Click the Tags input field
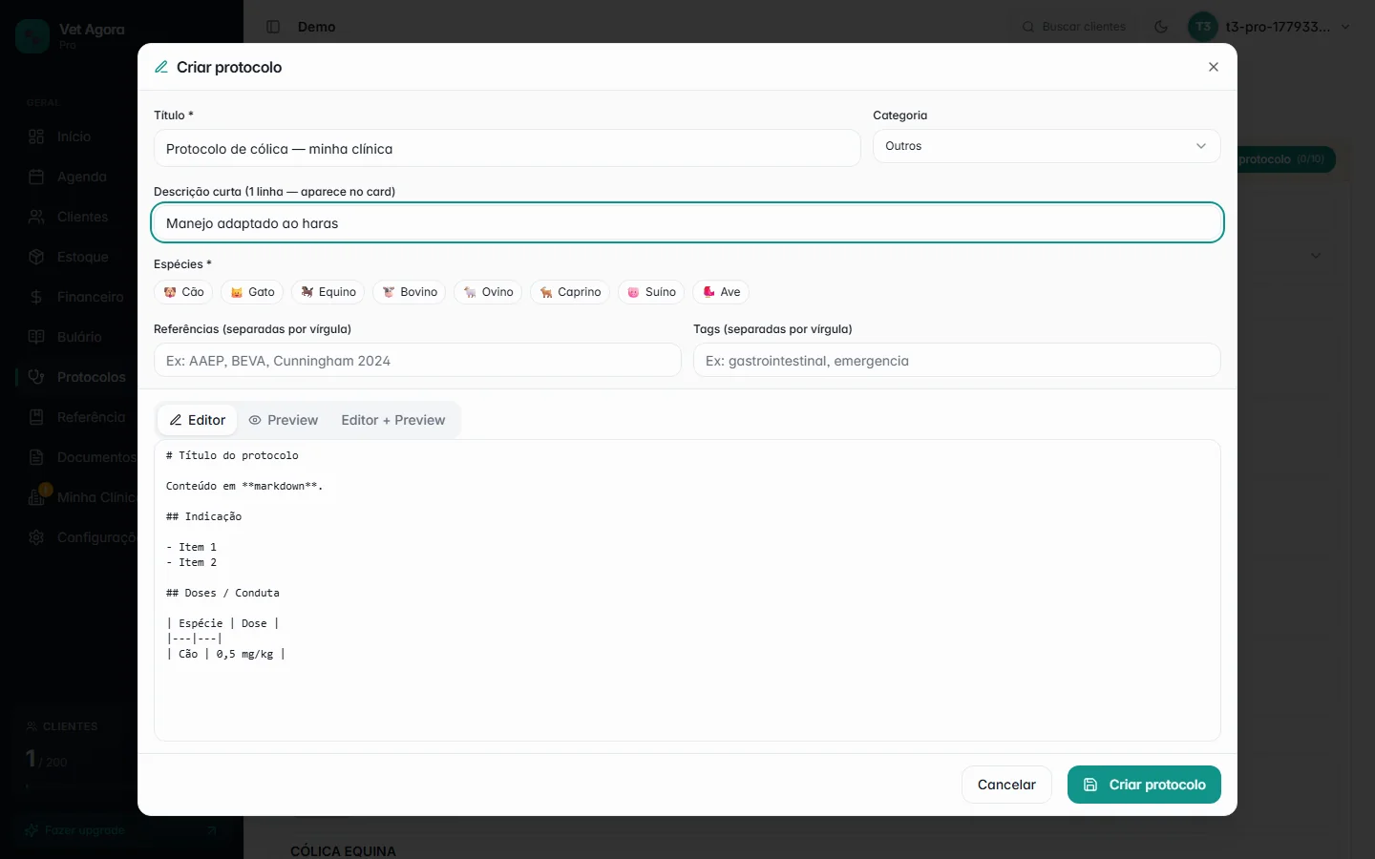 click(957, 361)
